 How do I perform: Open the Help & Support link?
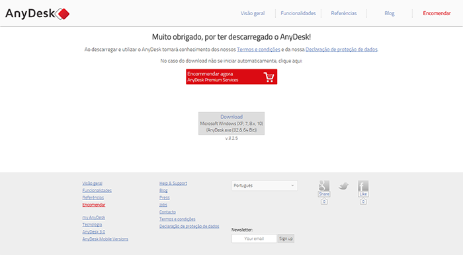click(x=173, y=184)
